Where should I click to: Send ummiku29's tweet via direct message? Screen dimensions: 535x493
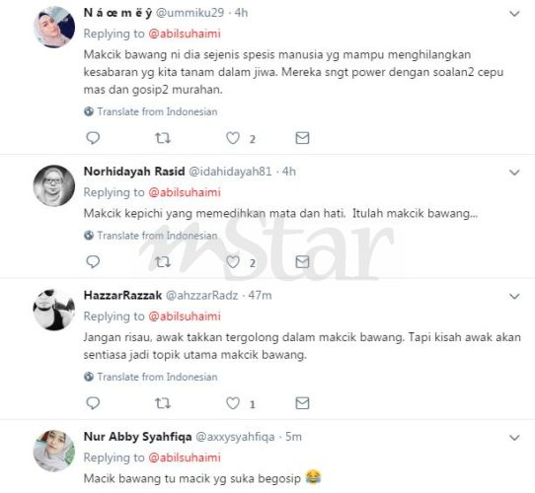(302, 138)
